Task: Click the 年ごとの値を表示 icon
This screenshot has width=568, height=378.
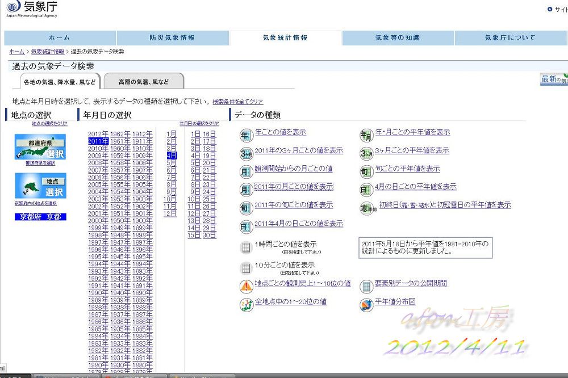Action: click(245, 135)
